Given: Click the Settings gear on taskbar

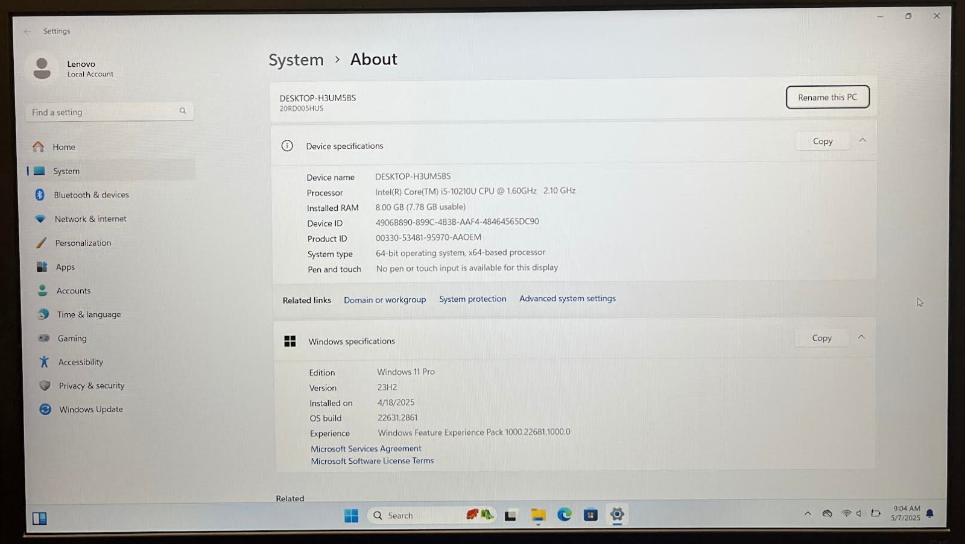Looking at the screenshot, I should click(x=617, y=514).
